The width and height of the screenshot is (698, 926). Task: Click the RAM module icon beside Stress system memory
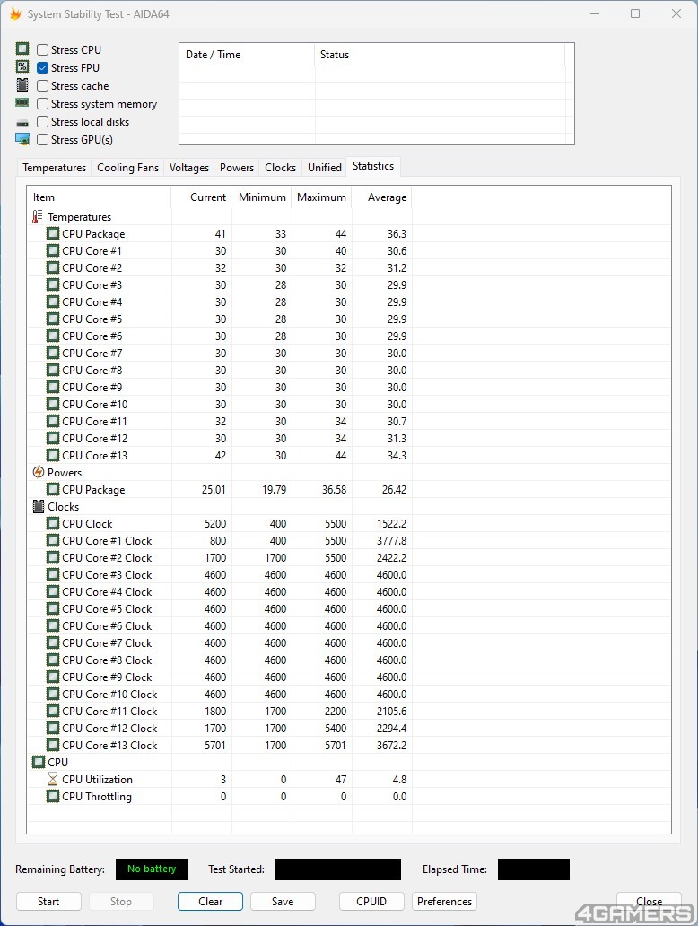[22, 103]
